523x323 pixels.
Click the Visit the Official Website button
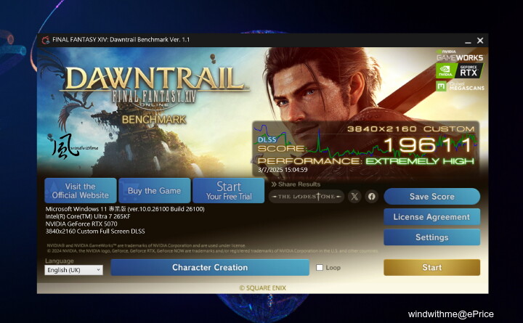(x=81, y=191)
